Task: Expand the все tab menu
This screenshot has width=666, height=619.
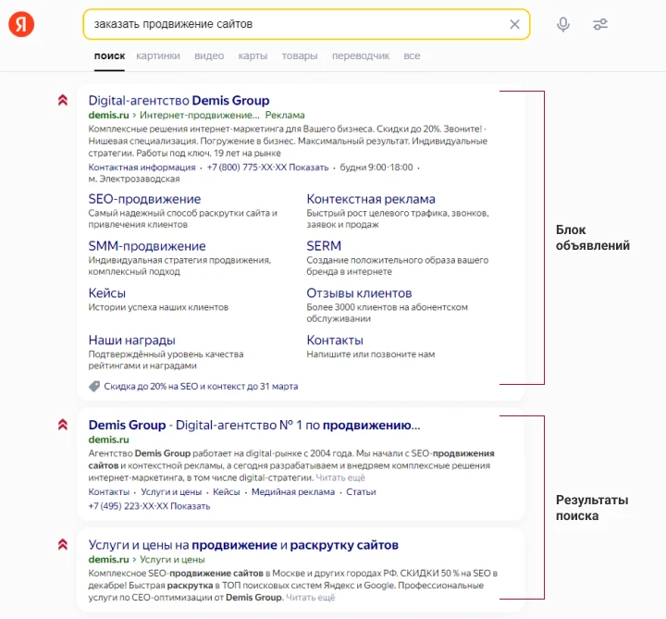Action: (x=412, y=56)
